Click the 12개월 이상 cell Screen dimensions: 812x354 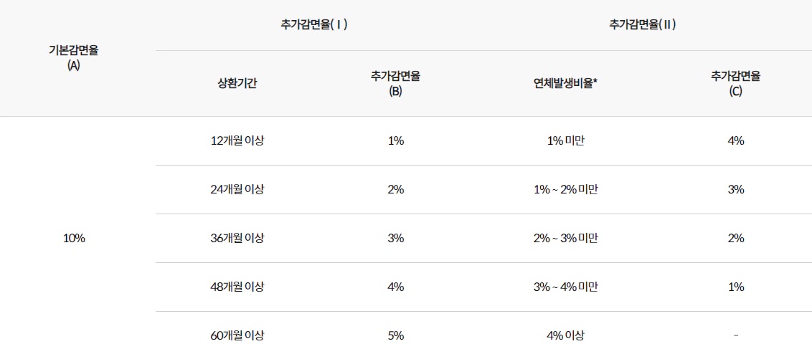point(237,140)
